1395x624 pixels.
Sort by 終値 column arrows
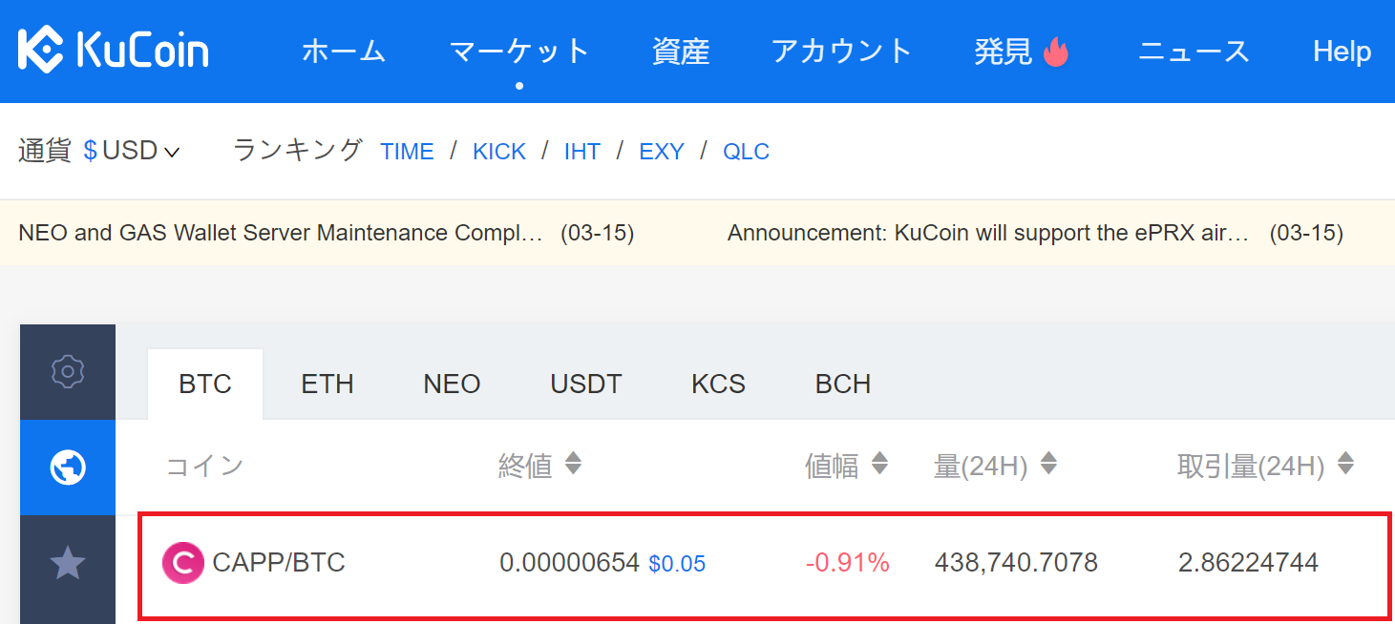tap(573, 465)
